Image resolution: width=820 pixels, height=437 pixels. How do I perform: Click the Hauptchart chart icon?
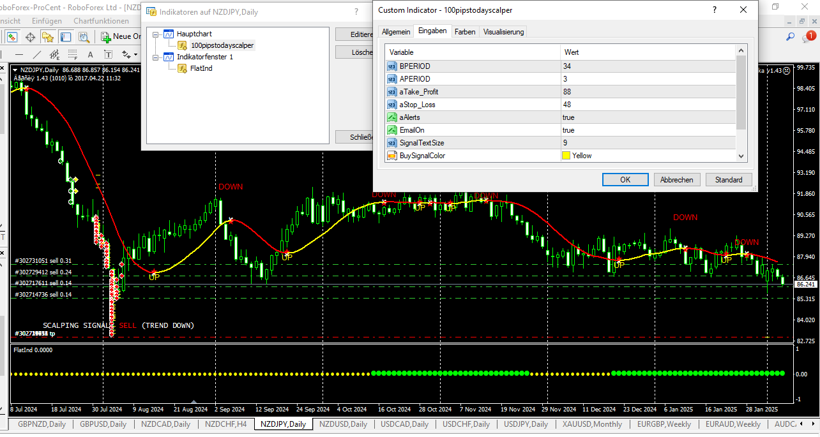pos(169,34)
